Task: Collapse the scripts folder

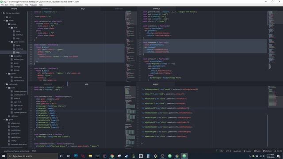Action: (x=7, y=24)
